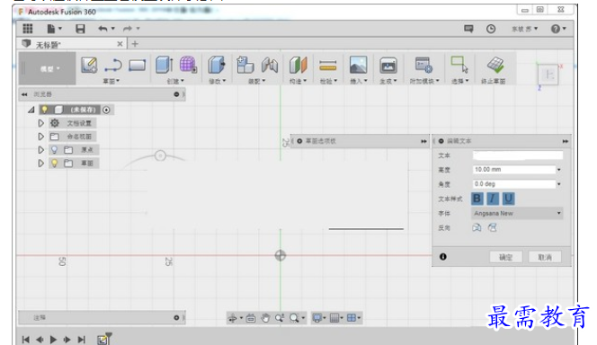597x345 pixels.
Task: Open the data panel grid icon
Action: click(27, 29)
